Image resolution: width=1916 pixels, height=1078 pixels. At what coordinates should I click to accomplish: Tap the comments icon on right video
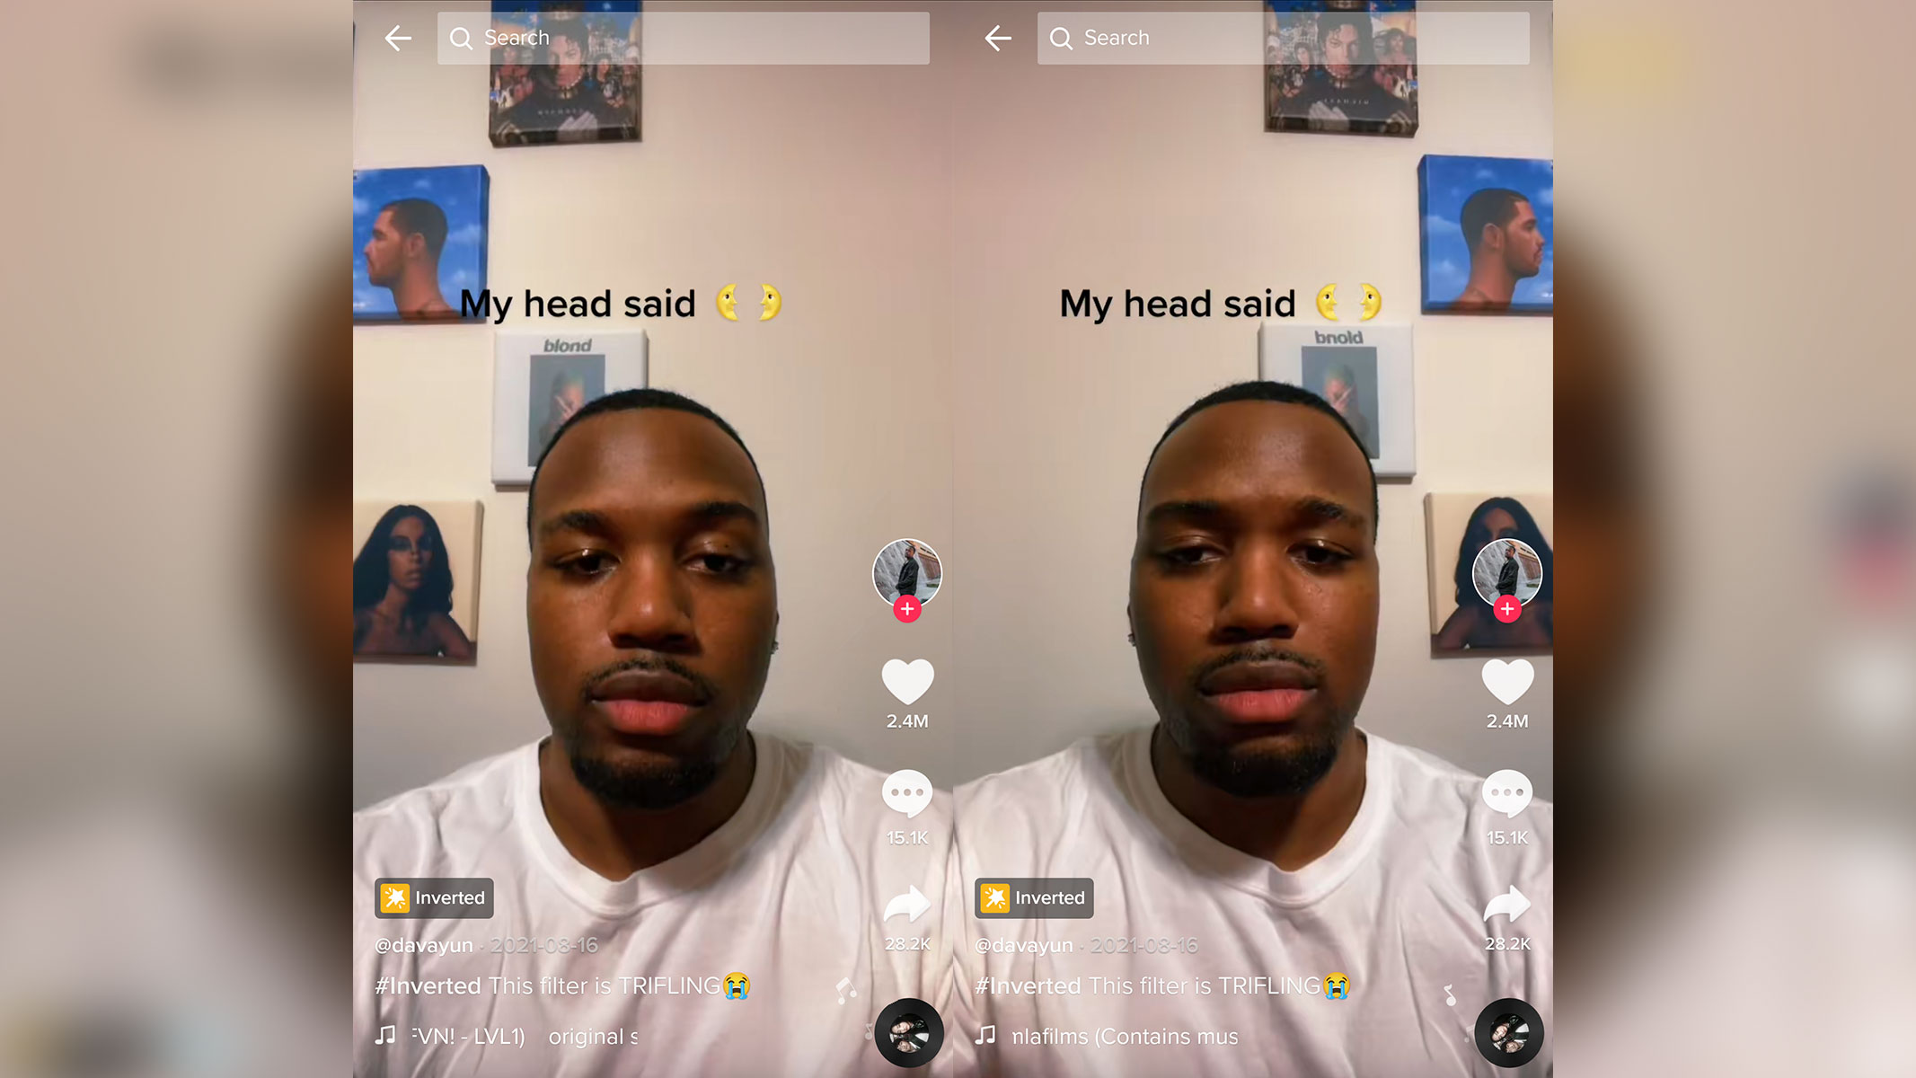pos(1505,794)
